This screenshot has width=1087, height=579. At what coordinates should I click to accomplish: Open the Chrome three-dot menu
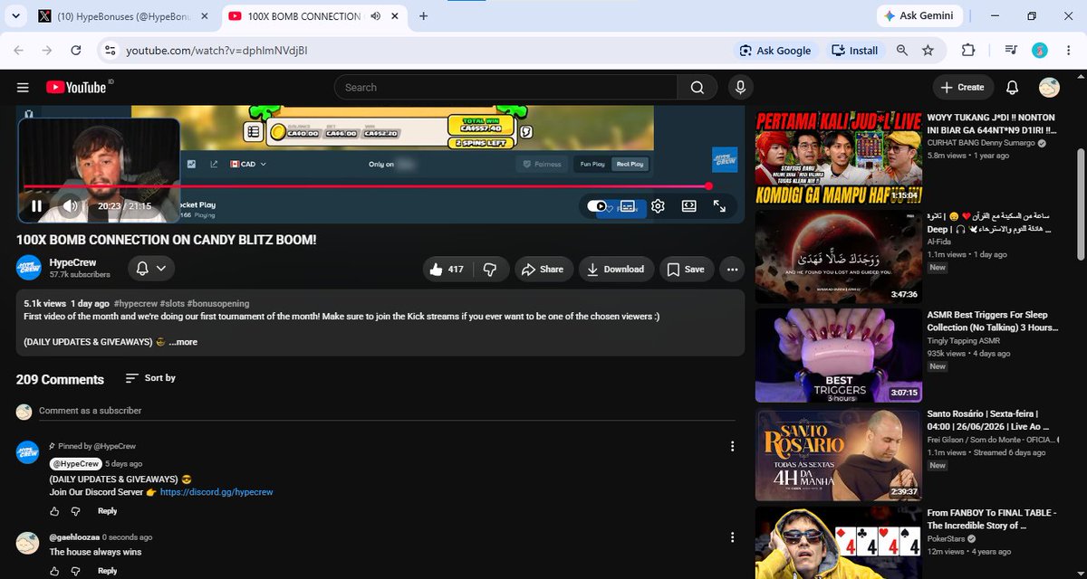1067,51
